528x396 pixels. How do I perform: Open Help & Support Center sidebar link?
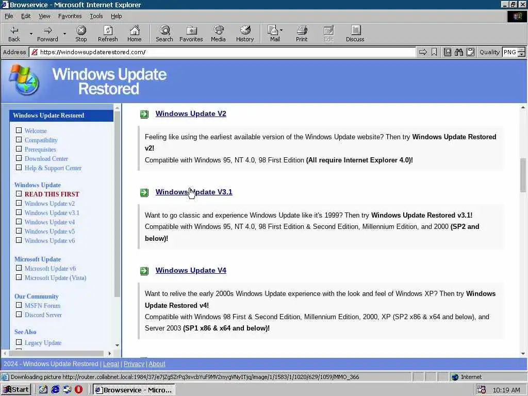point(53,168)
